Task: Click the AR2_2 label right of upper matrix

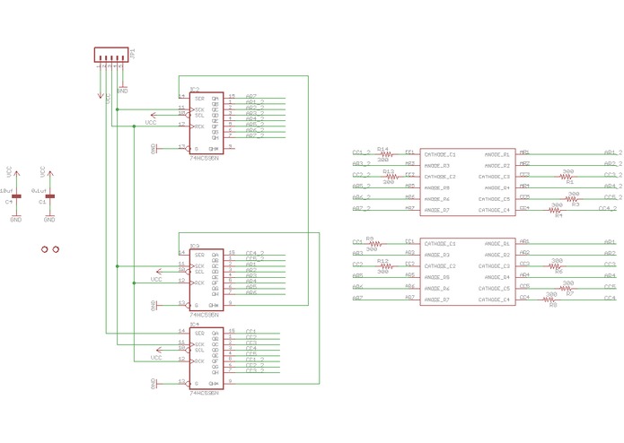Action: click(613, 163)
